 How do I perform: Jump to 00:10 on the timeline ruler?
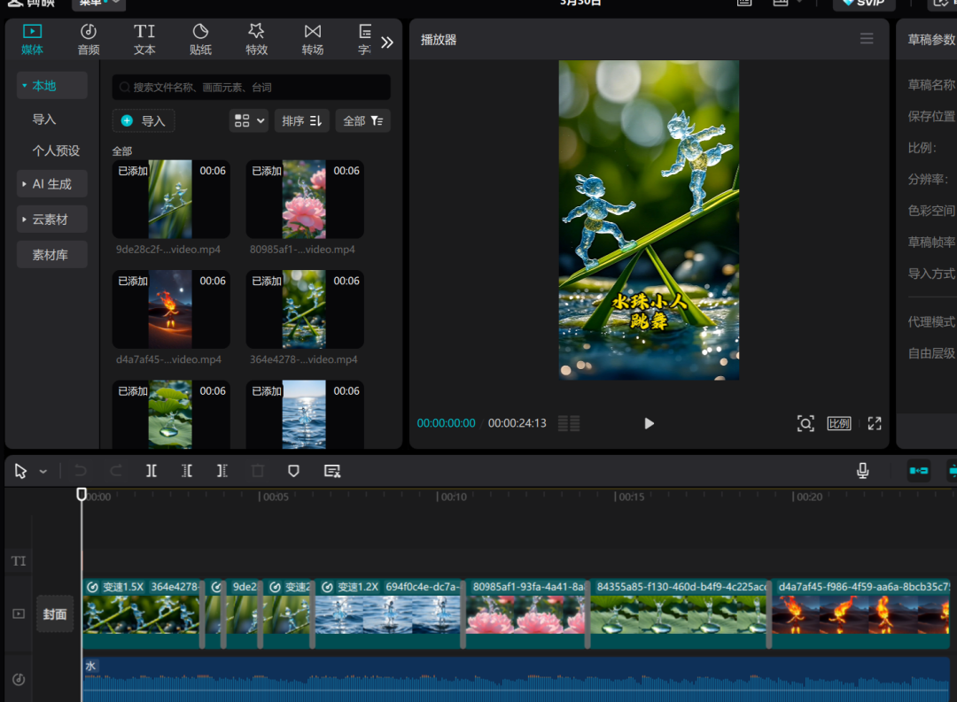[x=452, y=498]
